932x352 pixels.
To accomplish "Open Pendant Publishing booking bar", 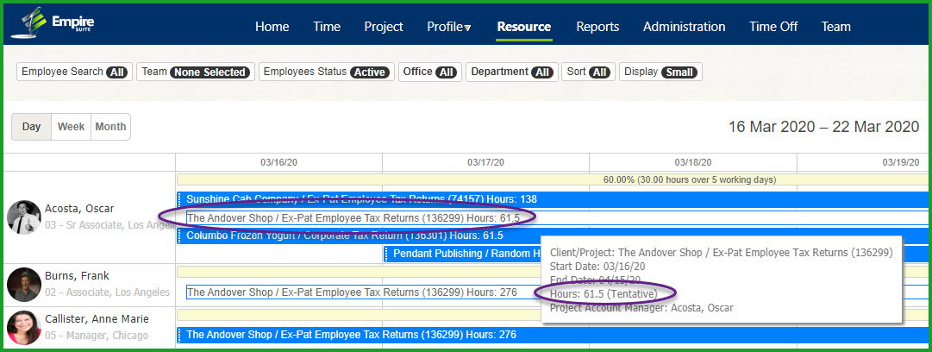I will tap(462, 254).
